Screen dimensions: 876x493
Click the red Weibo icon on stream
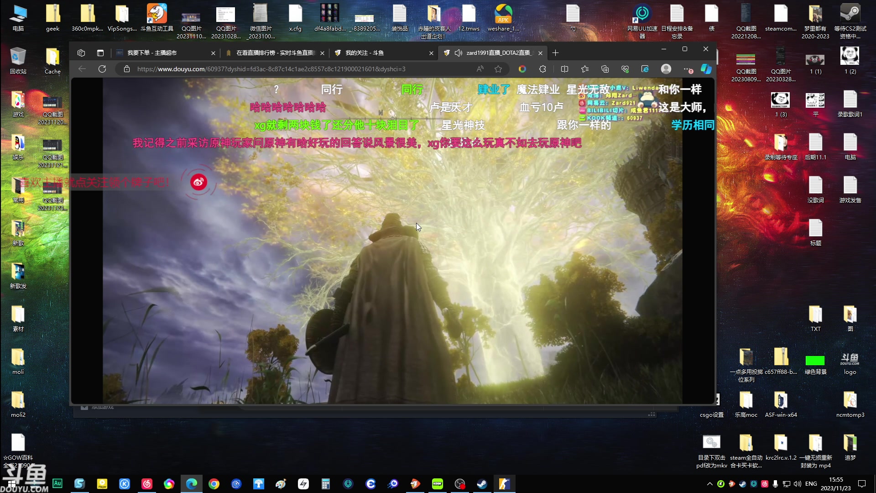[x=198, y=182]
